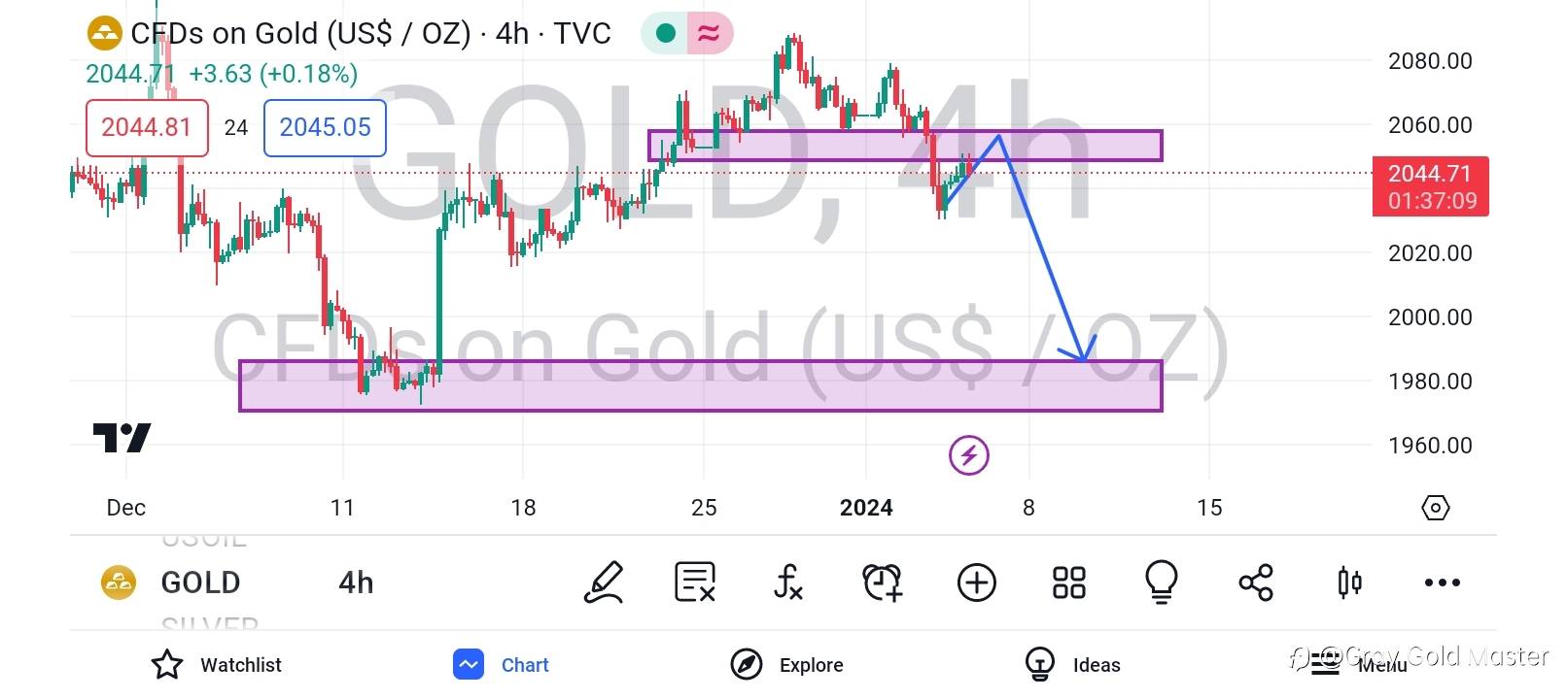
Task: Open the drawing pencil tool
Action: [x=604, y=582]
